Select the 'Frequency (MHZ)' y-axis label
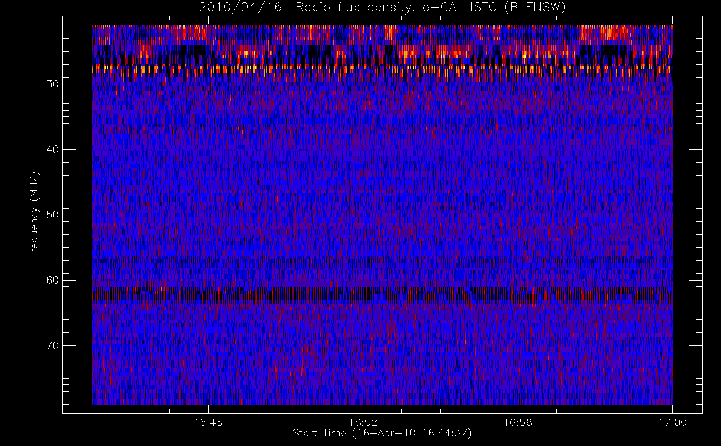721x446 pixels. [x=34, y=215]
